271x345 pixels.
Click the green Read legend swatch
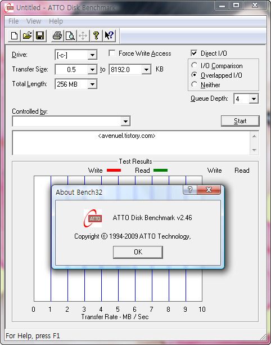point(160,171)
